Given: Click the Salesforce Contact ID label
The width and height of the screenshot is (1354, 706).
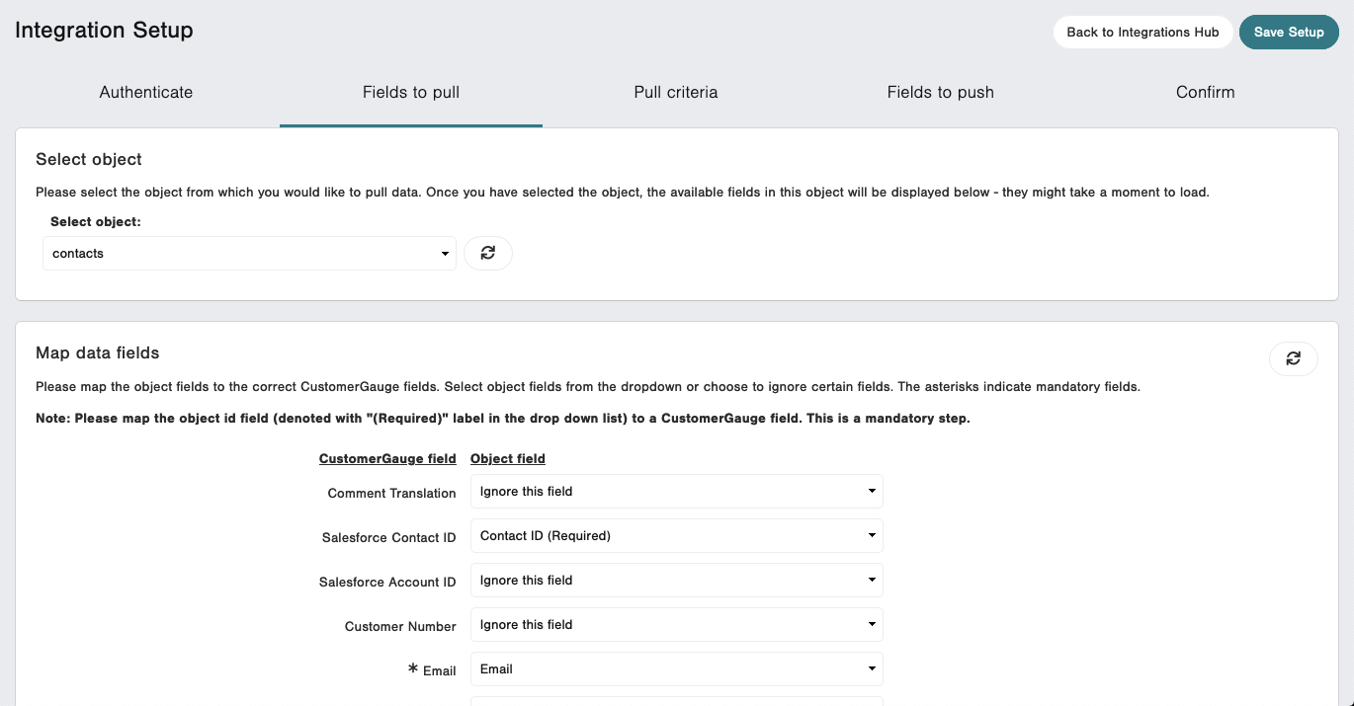Looking at the screenshot, I should [389, 538].
